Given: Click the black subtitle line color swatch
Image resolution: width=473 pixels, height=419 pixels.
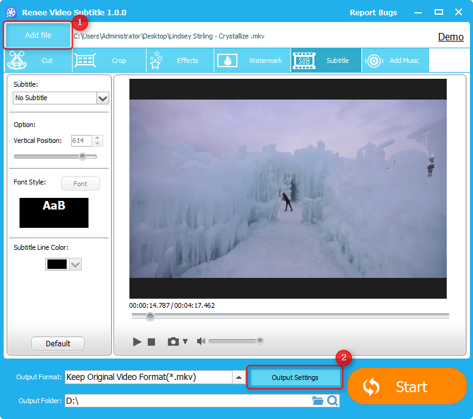Looking at the screenshot, I should pyautogui.click(x=57, y=264).
